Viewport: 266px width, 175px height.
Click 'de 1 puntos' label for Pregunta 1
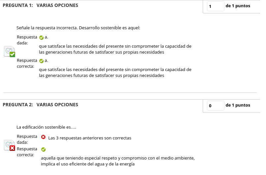[x=238, y=6]
